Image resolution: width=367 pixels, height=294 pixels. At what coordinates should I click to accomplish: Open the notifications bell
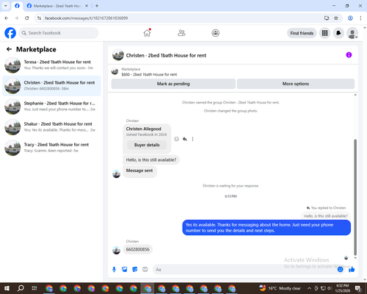(x=338, y=33)
